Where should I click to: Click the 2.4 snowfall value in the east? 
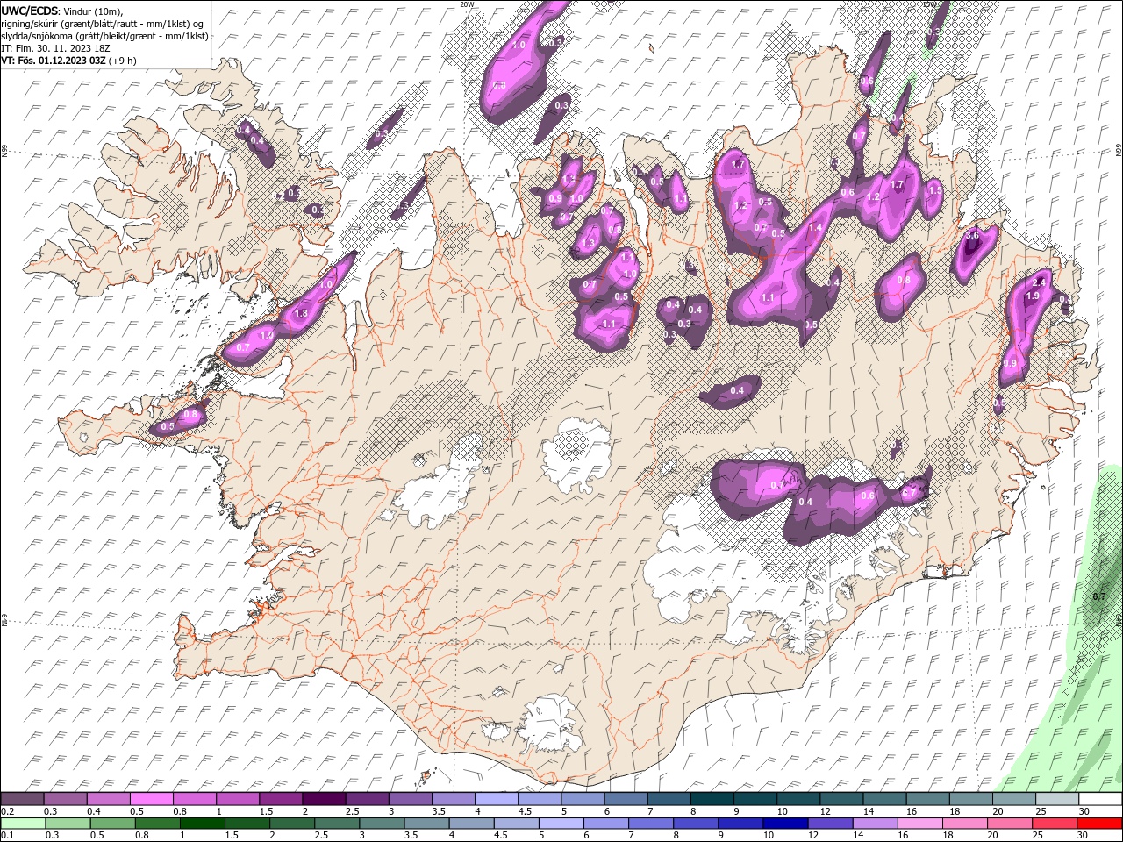coord(1040,282)
